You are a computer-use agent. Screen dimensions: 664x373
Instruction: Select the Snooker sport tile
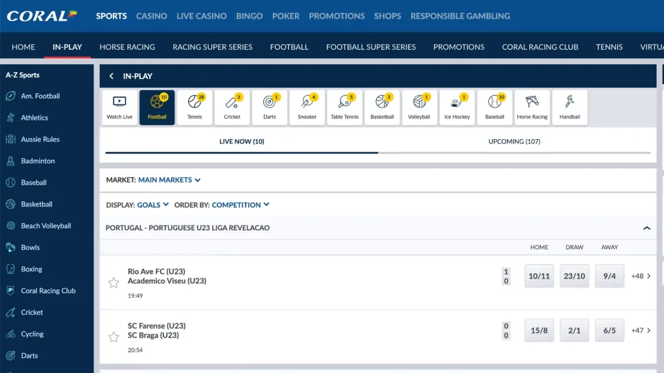[307, 107]
